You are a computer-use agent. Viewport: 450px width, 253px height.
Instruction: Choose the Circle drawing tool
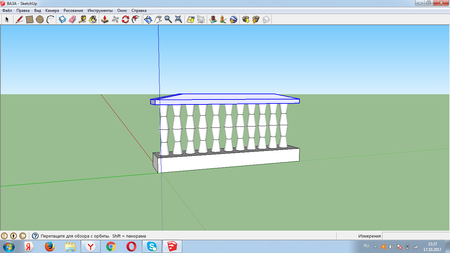click(40, 20)
